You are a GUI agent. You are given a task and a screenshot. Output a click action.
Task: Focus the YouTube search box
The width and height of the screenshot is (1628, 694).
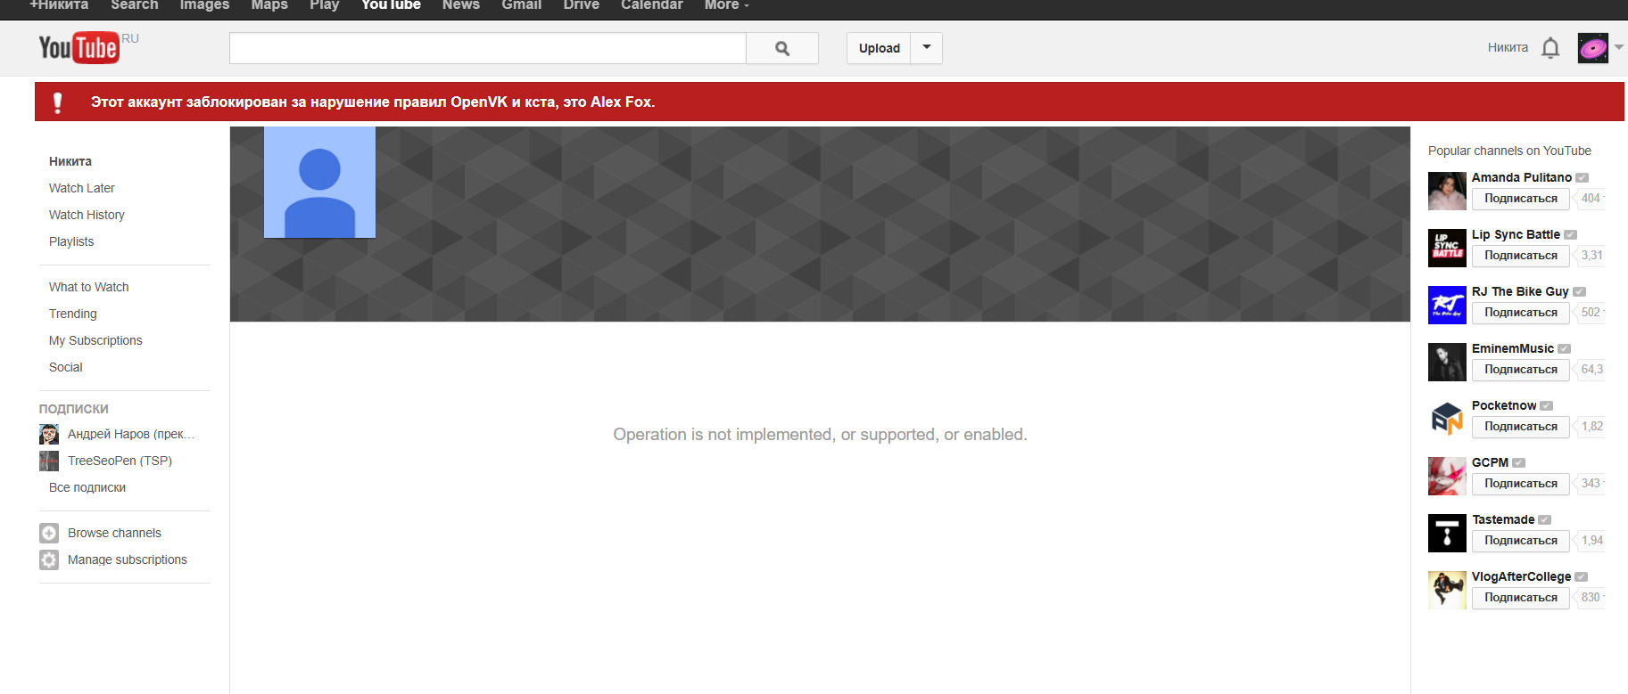pyautogui.click(x=488, y=48)
